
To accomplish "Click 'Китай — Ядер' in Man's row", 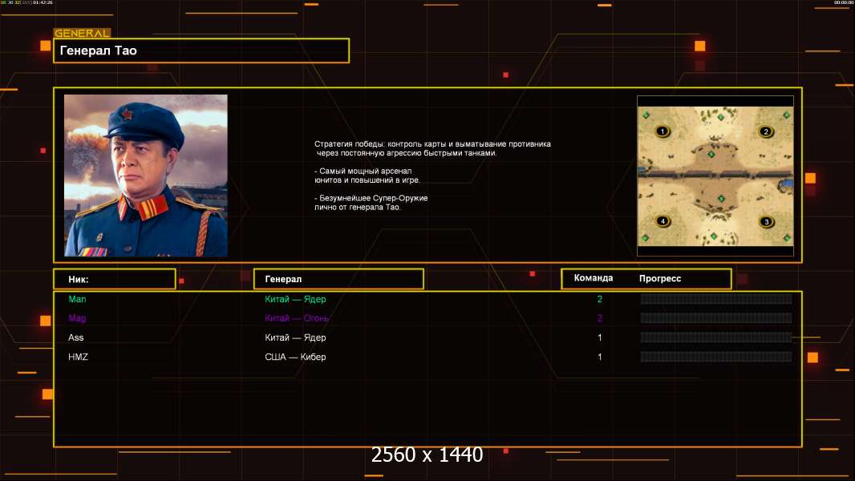I will (x=295, y=299).
